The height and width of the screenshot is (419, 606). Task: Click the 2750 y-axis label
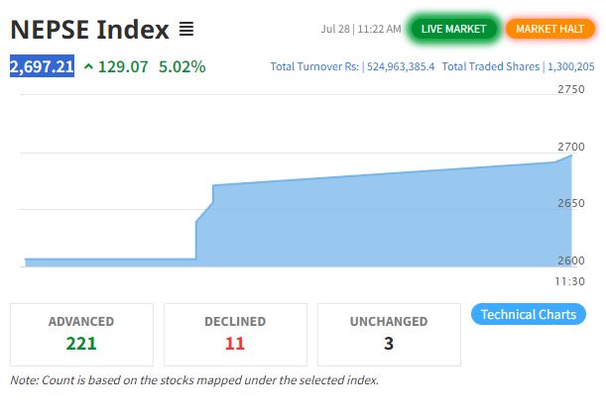(x=571, y=89)
